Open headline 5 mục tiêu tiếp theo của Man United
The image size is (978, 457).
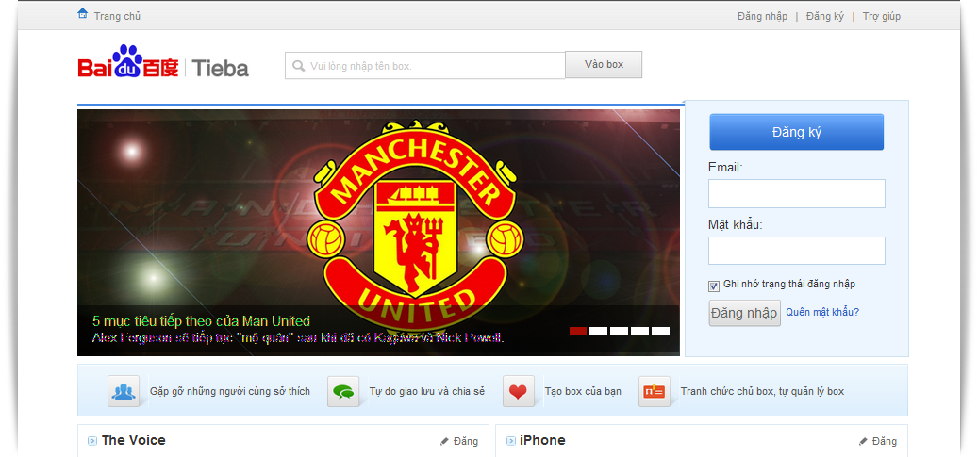coord(201,321)
